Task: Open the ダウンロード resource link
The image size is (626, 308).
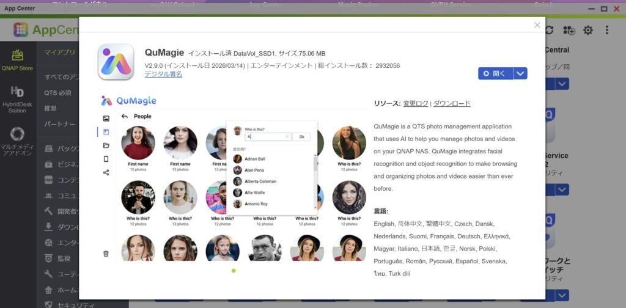Action: 452,104
